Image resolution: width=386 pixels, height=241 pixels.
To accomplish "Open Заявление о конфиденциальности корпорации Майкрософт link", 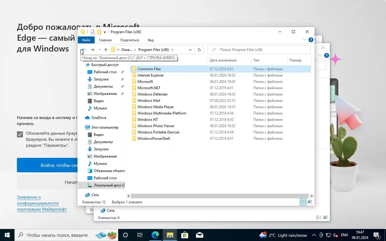I will click(42, 203).
